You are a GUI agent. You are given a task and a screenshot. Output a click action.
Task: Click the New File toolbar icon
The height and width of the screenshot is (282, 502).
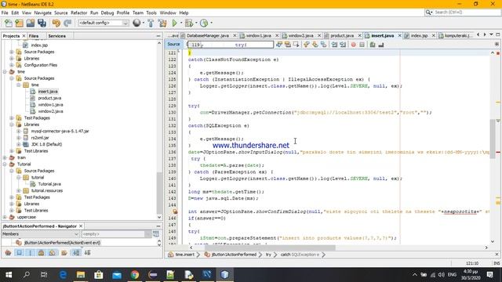point(9,23)
